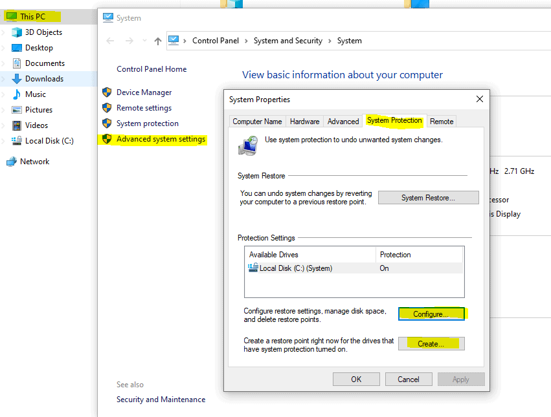
Task: Open the Remote settings link
Action: (144, 108)
